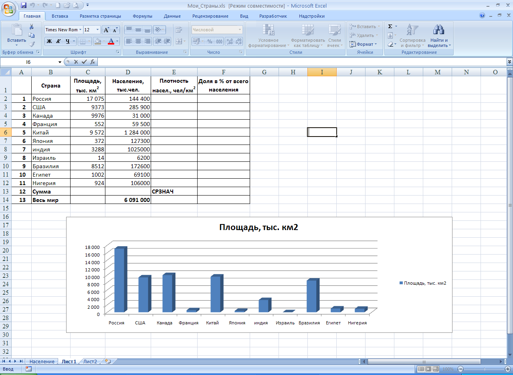
Task: Open the Рецензирование ribbon tab
Action: 210,16
